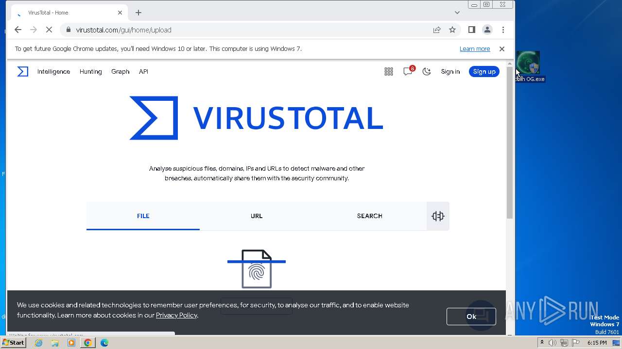Viewport: 622px width, 349px height.
Task: Open the Graph menu item
Action: coord(120,72)
